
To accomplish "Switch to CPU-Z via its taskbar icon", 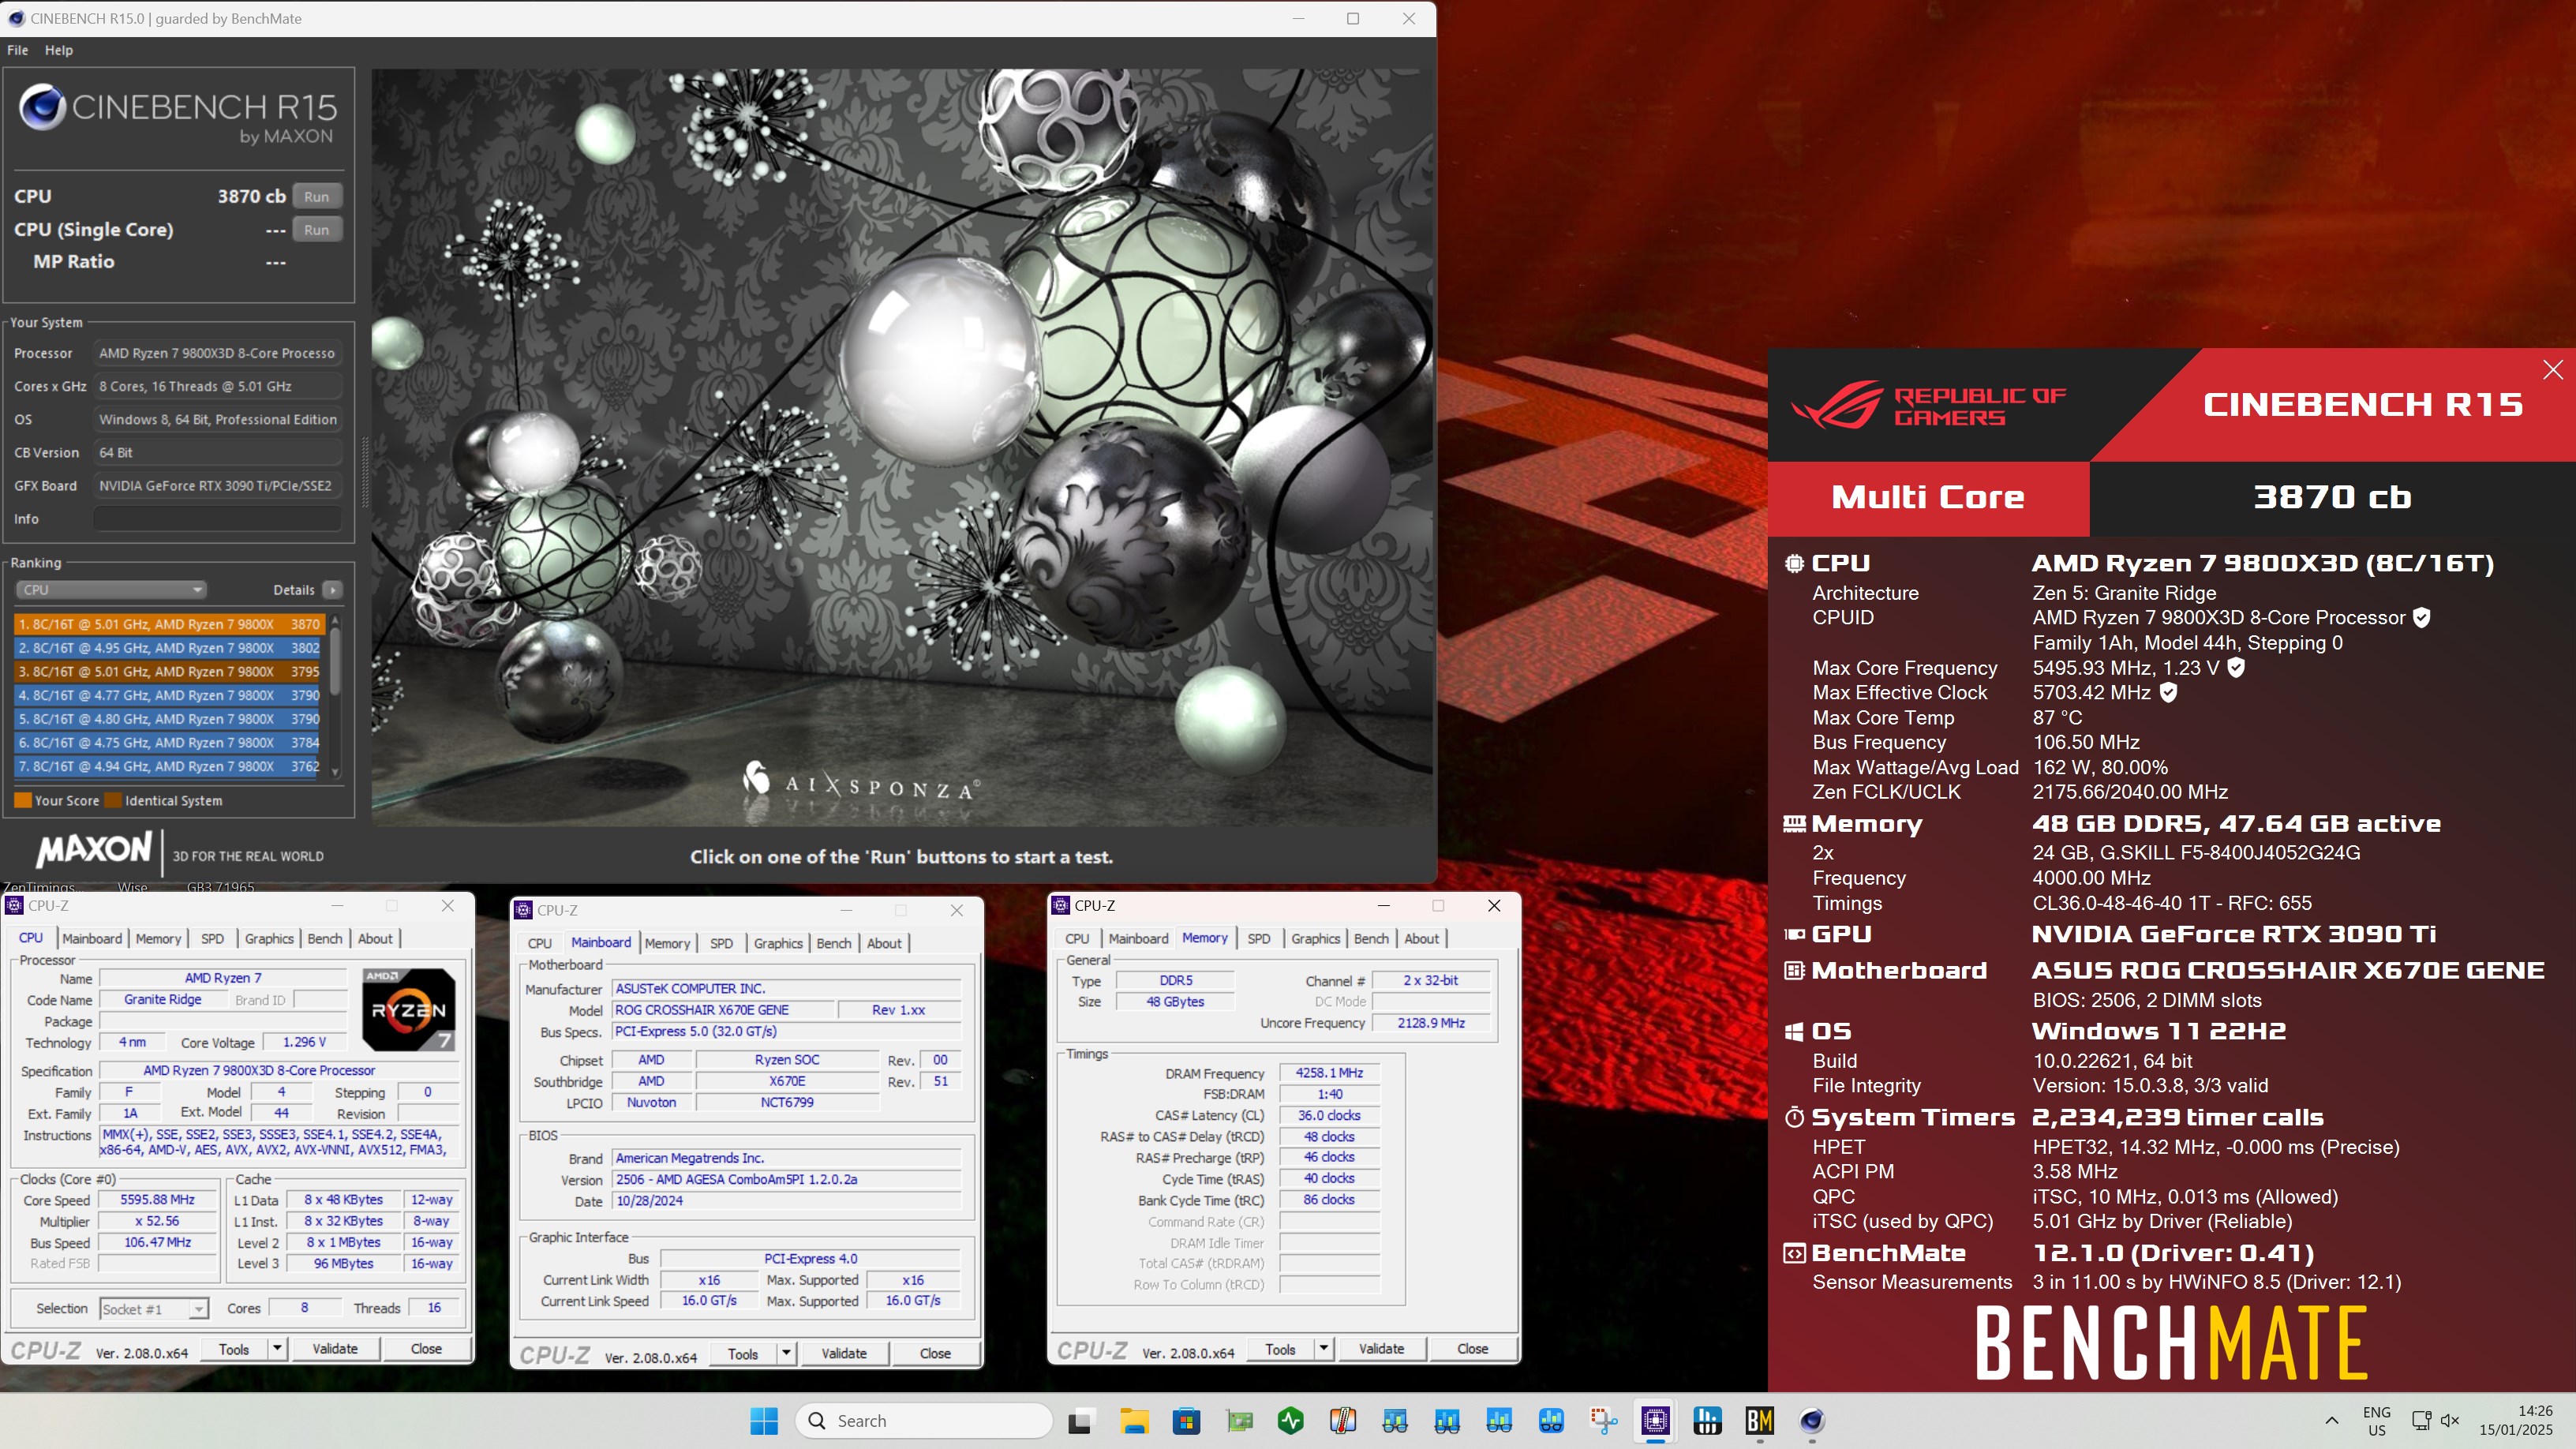I will point(1656,1421).
